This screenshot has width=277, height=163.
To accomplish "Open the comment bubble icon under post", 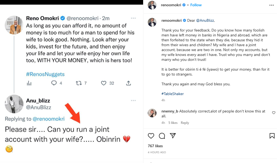I will click(x=162, y=136).
